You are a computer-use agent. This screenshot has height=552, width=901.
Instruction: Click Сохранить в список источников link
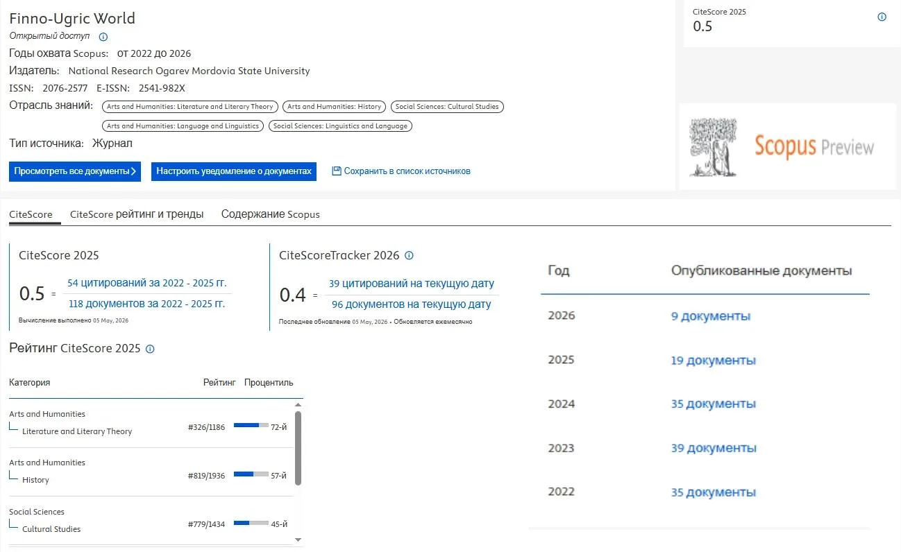click(x=407, y=171)
